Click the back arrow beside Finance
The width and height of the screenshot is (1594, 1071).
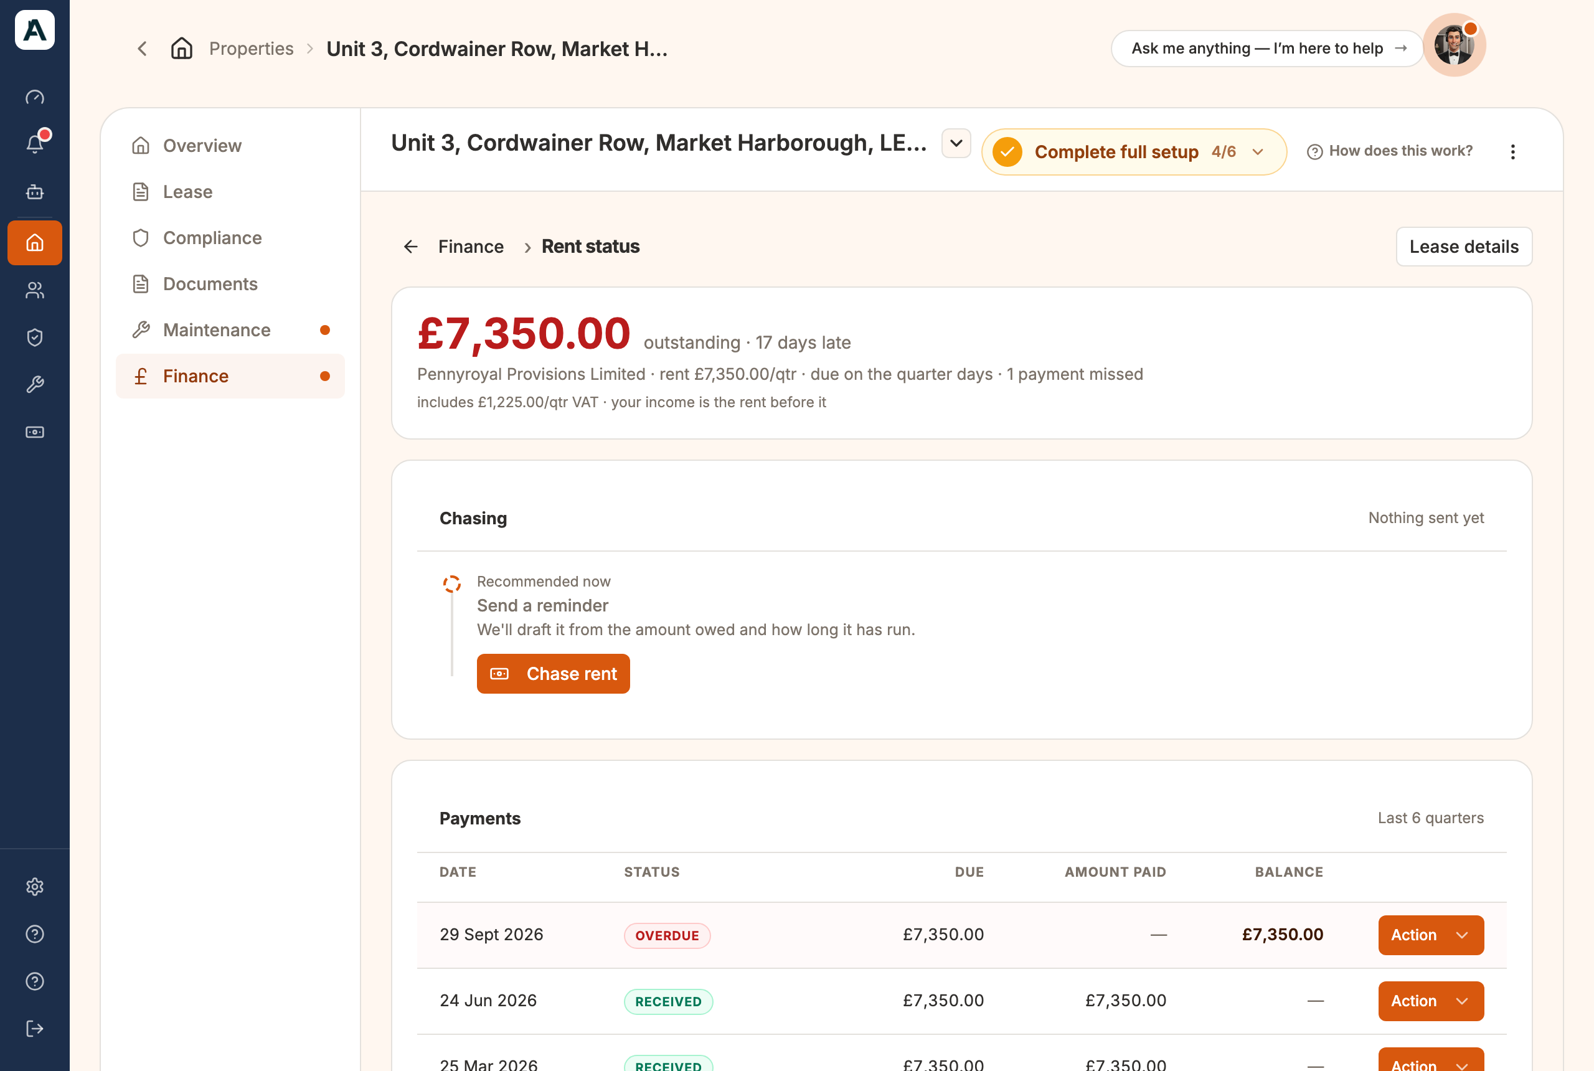tap(410, 247)
